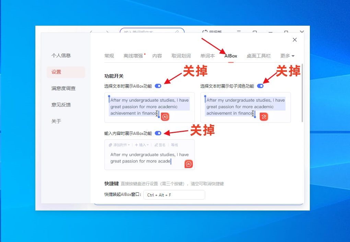Disable the 选择文本时展示句子润色功能 toggle
Screen dimensions: 350x242
pos(260,86)
